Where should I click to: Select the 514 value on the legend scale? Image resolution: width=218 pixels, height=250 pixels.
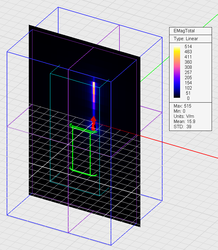click(x=188, y=46)
